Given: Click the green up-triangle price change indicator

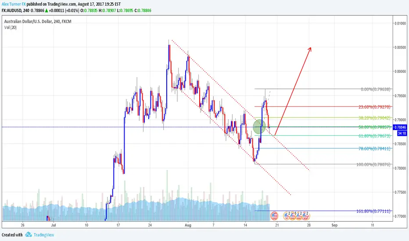Looking at the screenshot, I should pyautogui.click(x=47, y=11).
